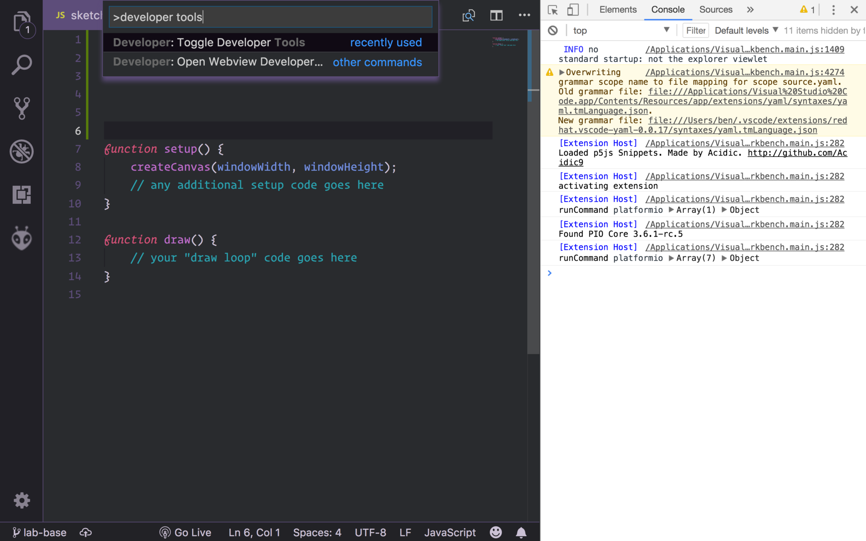Split the editor with the split icon
The image size is (866, 541).
point(496,16)
